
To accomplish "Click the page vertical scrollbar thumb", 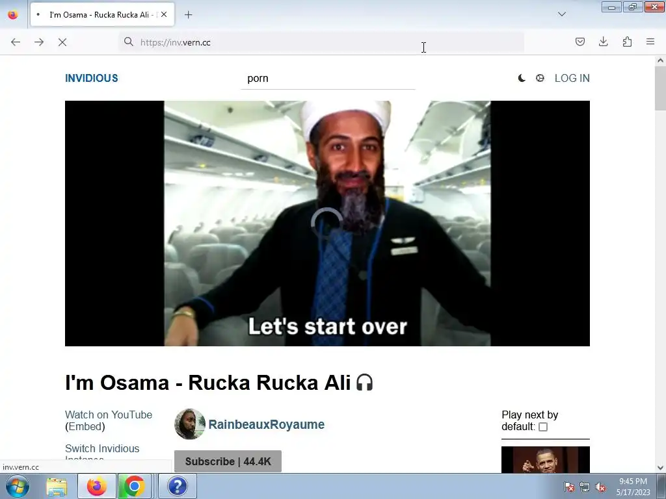I will [x=660, y=88].
